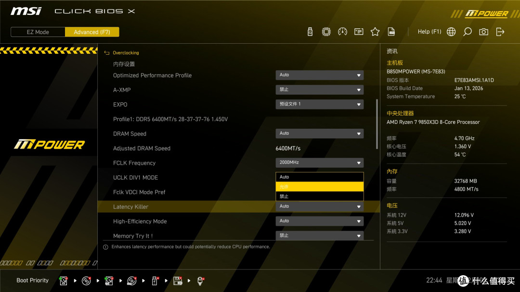The height and width of the screenshot is (292, 520).
Task: Choose Auto in the open dropdown list
Action: (x=319, y=177)
